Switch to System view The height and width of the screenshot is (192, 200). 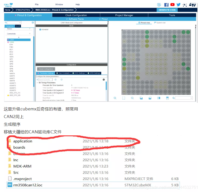click(160, 23)
